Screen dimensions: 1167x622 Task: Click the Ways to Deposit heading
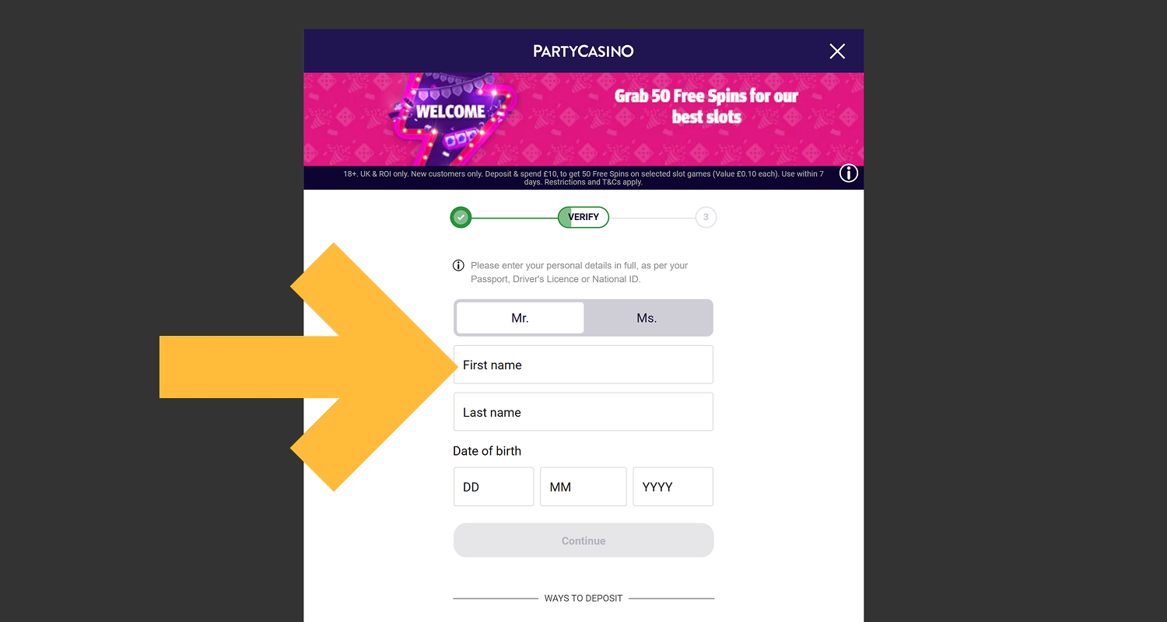[x=583, y=598]
